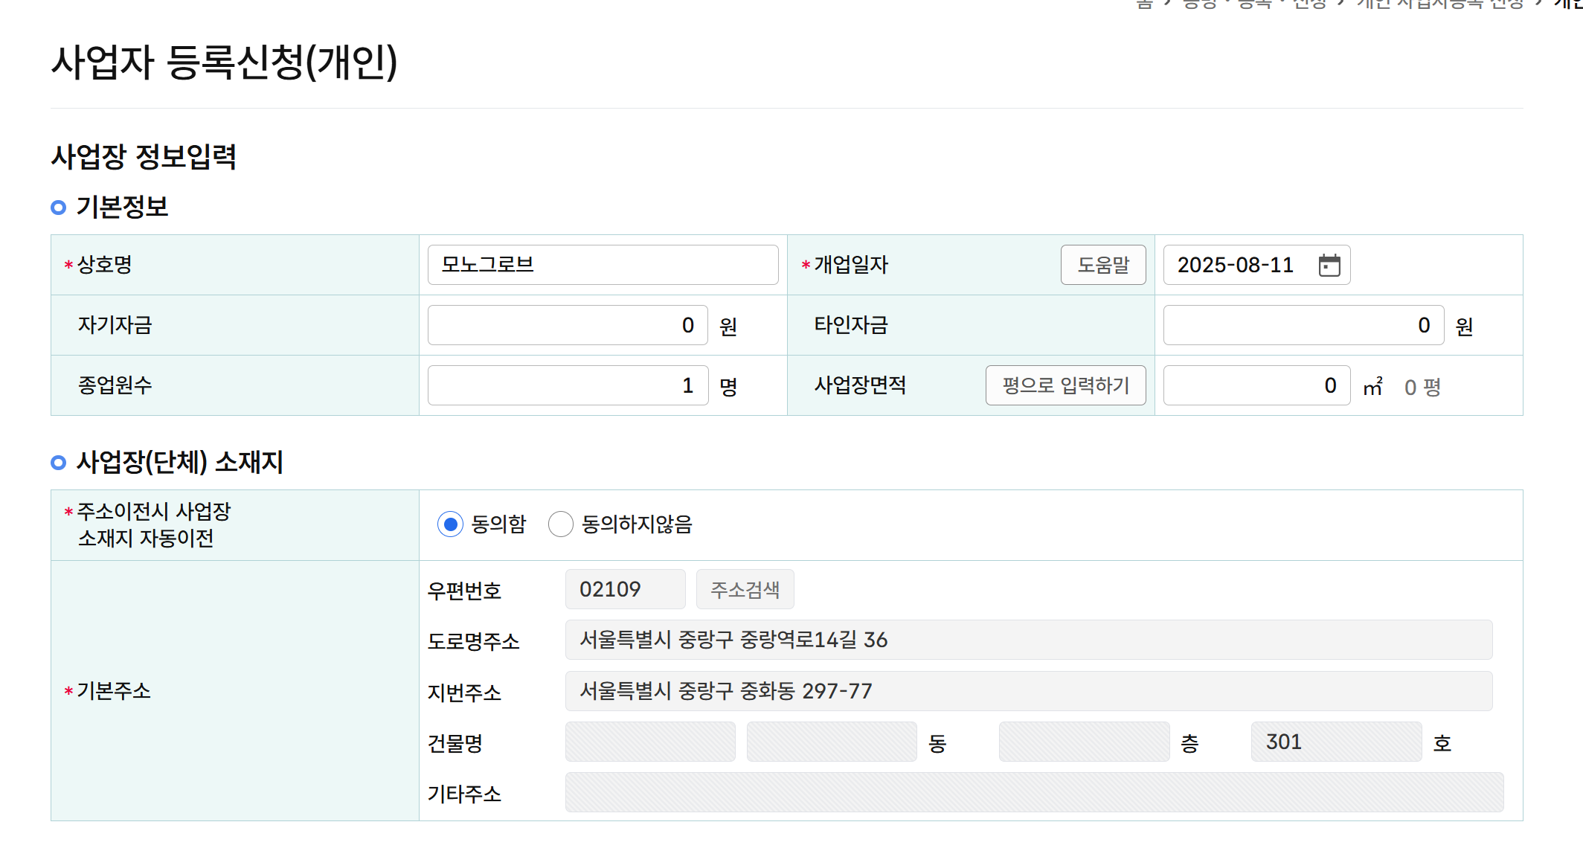Image resolution: width=1583 pixels, height=848 pixels.
Task: Click the 타인자금 amount input
Action: [1302, 325]
